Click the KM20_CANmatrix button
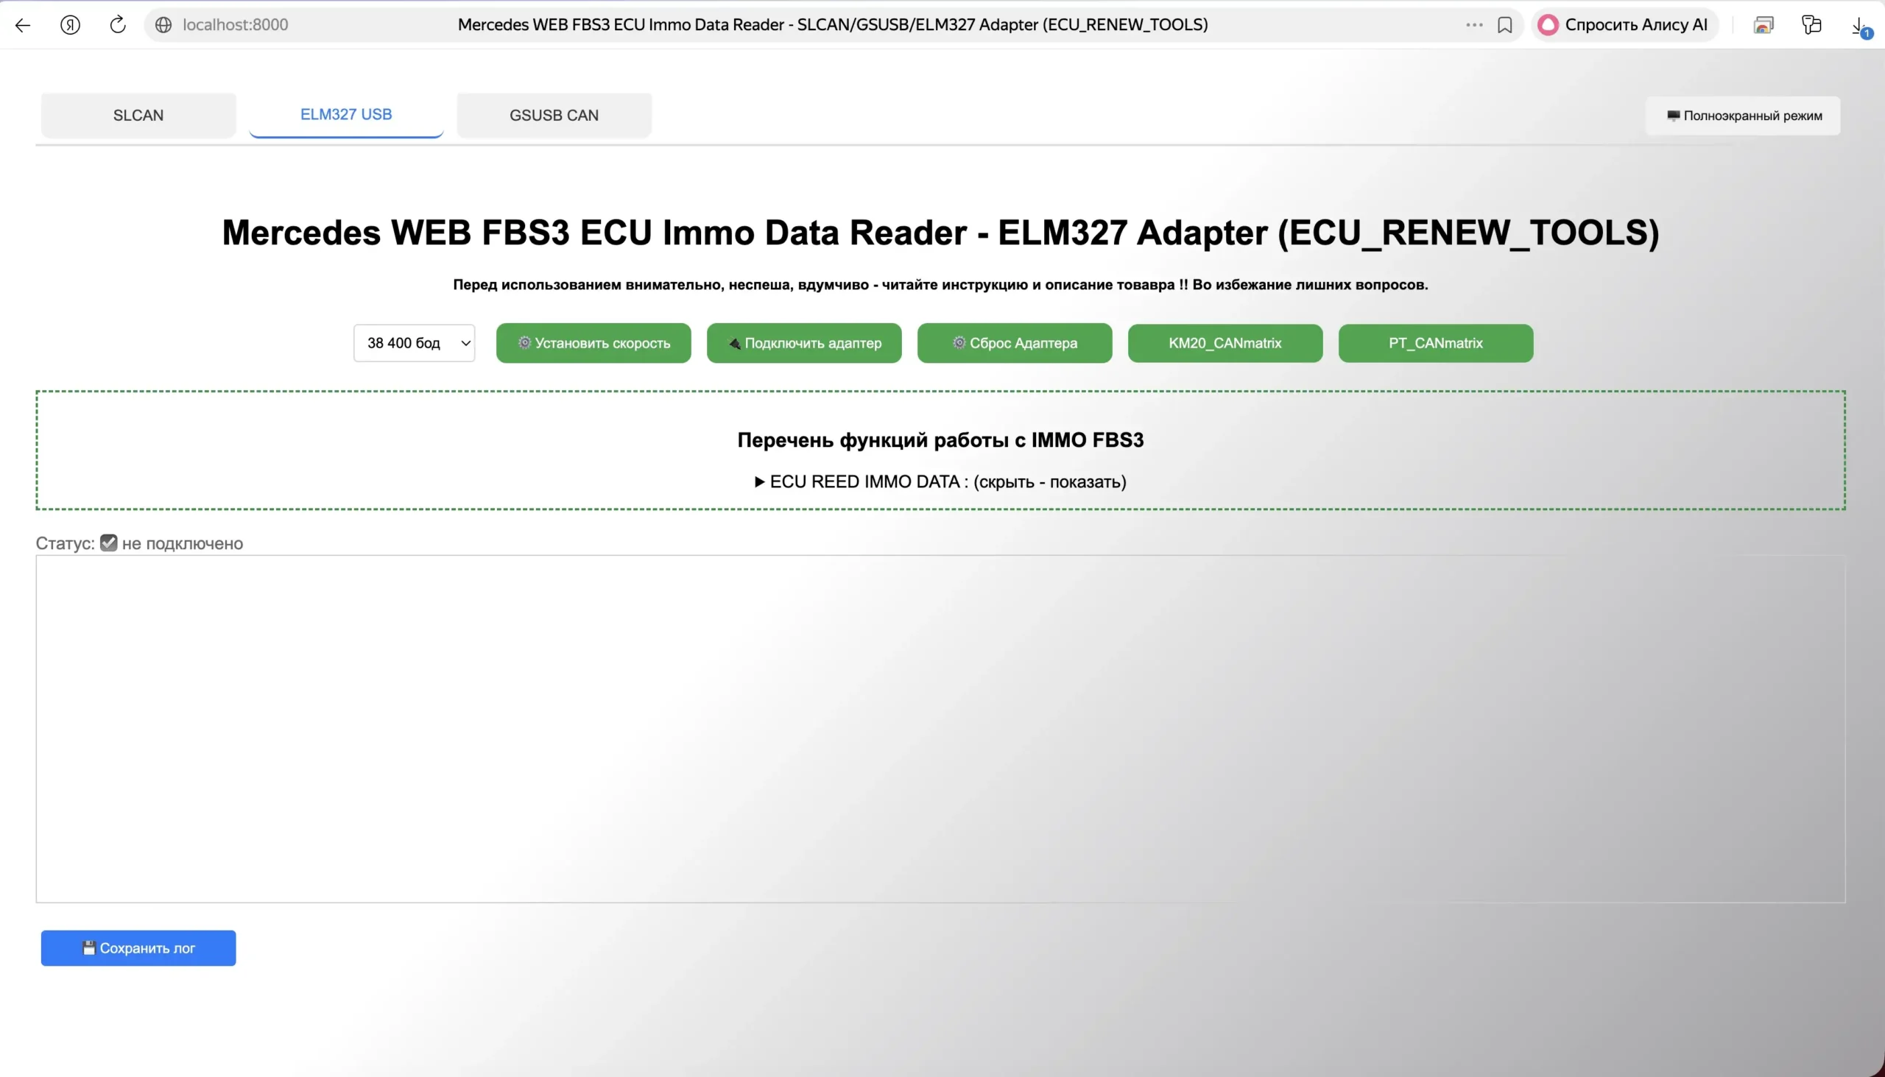This screenshot has width=1885, height=1077. click(x=1225, y=342)
